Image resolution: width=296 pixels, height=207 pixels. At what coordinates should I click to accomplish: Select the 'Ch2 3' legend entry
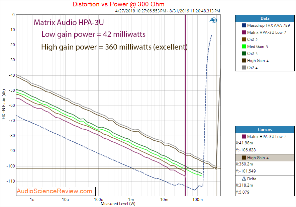tap(252, 54)
